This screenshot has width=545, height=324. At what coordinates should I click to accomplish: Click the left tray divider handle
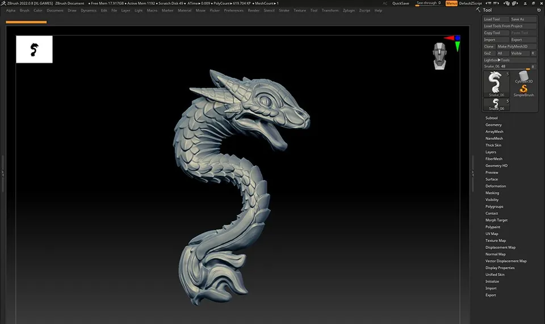2,172
